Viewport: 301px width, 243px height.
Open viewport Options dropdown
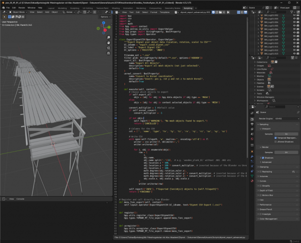point(105,17)
